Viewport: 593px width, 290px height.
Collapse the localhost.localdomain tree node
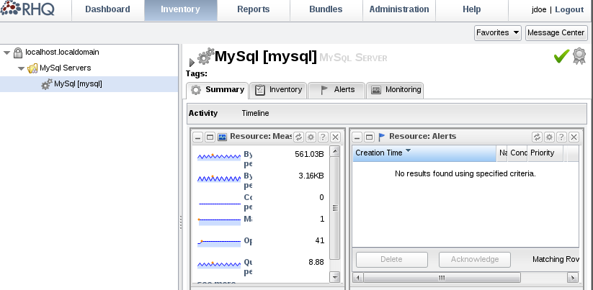[6, 53]
